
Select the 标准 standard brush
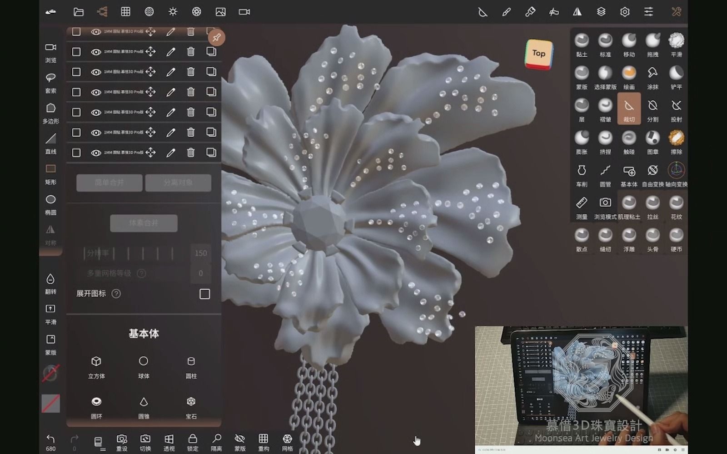tap(605, 44)
